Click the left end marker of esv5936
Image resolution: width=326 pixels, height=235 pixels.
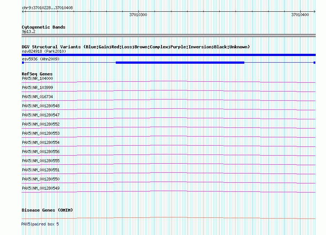click(x=23, y=63)
